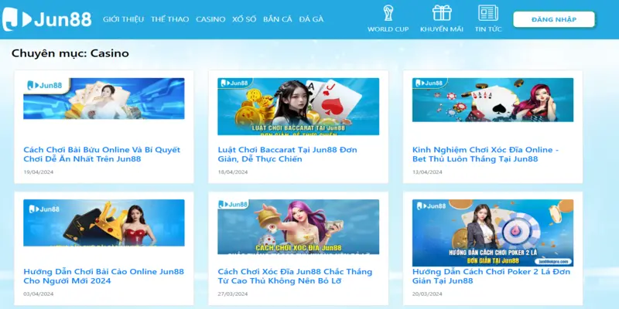Open the Đá Gà menu item
This screenshot has height=309, width=619.
coord(311,19)
